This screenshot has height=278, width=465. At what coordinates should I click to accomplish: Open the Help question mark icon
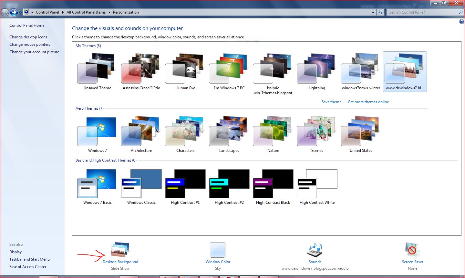[461, 22]
